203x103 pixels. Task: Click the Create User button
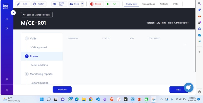[59, 4]
